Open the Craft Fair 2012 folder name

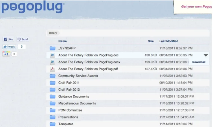(69, 90)
